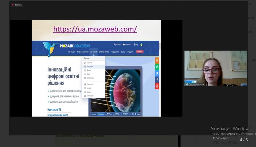This screenshot has height=147, width=256.
Task: Click the orange presentation sidebar icon
Action: point(157,61)
